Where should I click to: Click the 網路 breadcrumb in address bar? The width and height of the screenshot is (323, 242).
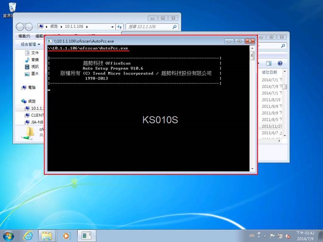(x=54, y=26)
